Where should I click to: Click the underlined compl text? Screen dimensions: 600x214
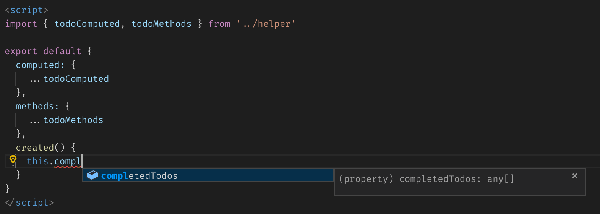coord(68,161)
